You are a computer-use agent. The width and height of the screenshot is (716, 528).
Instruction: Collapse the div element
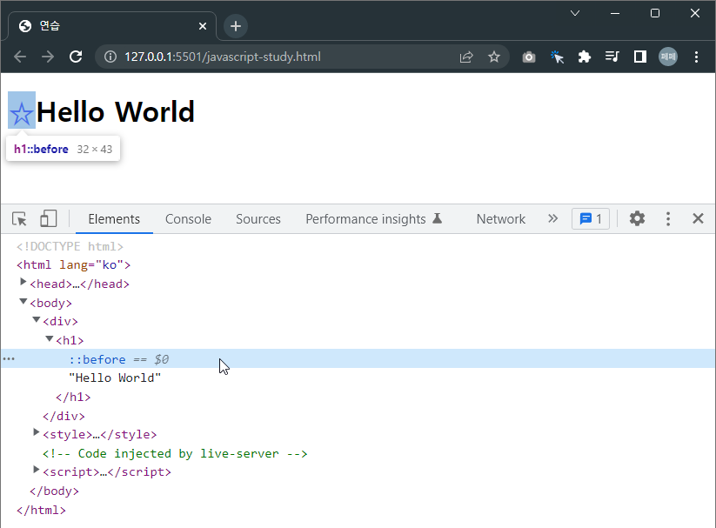36,320
